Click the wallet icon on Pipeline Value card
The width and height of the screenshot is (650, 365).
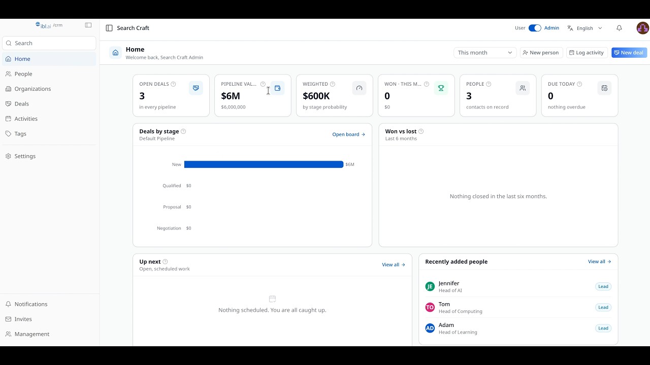(277, 88)
